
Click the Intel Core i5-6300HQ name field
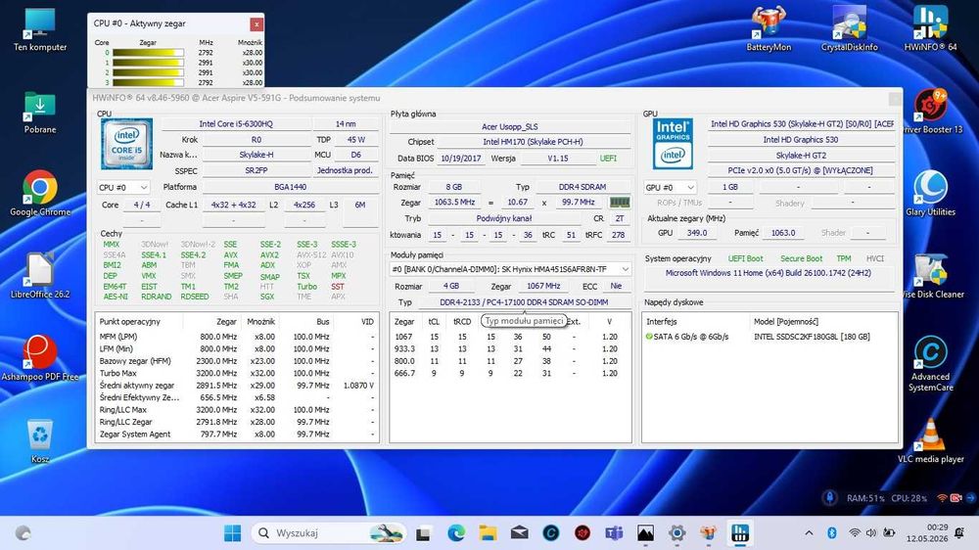(236, 124)
